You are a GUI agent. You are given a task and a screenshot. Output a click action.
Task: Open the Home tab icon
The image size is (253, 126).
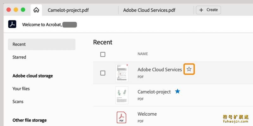[36, 10]
